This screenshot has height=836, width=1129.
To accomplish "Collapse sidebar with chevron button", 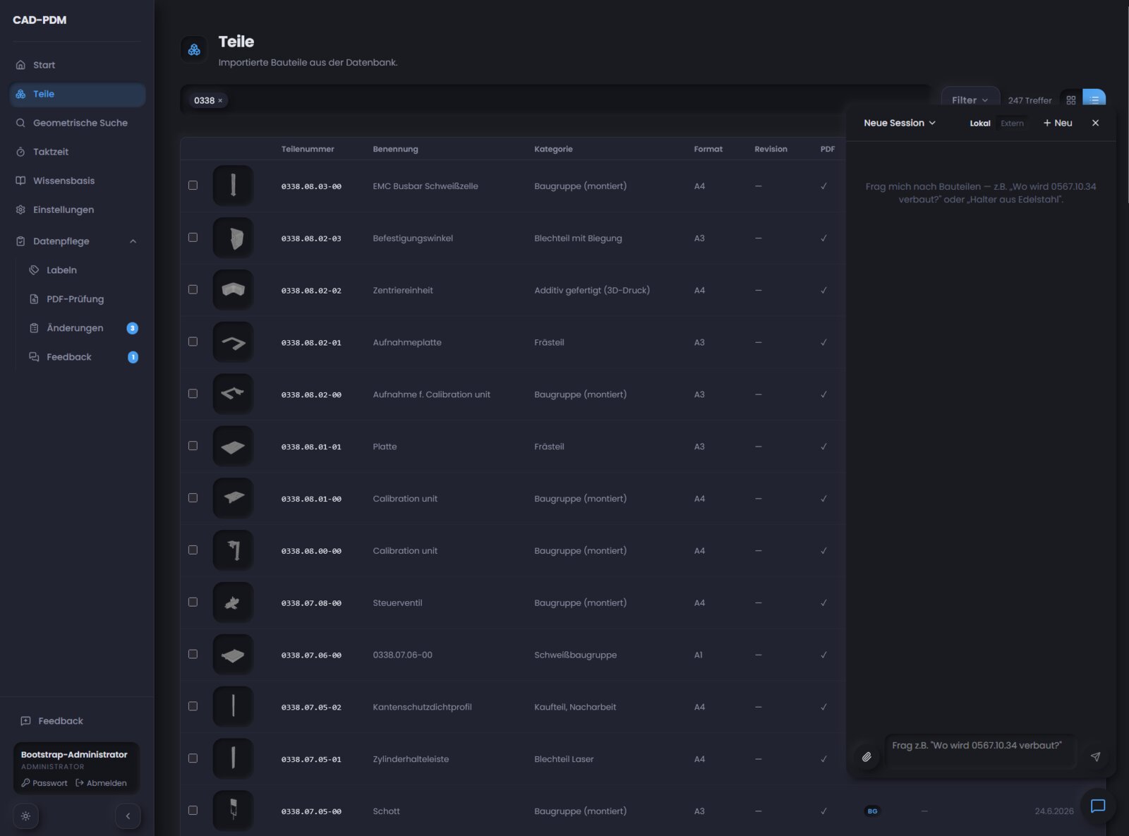I will 128,816.
